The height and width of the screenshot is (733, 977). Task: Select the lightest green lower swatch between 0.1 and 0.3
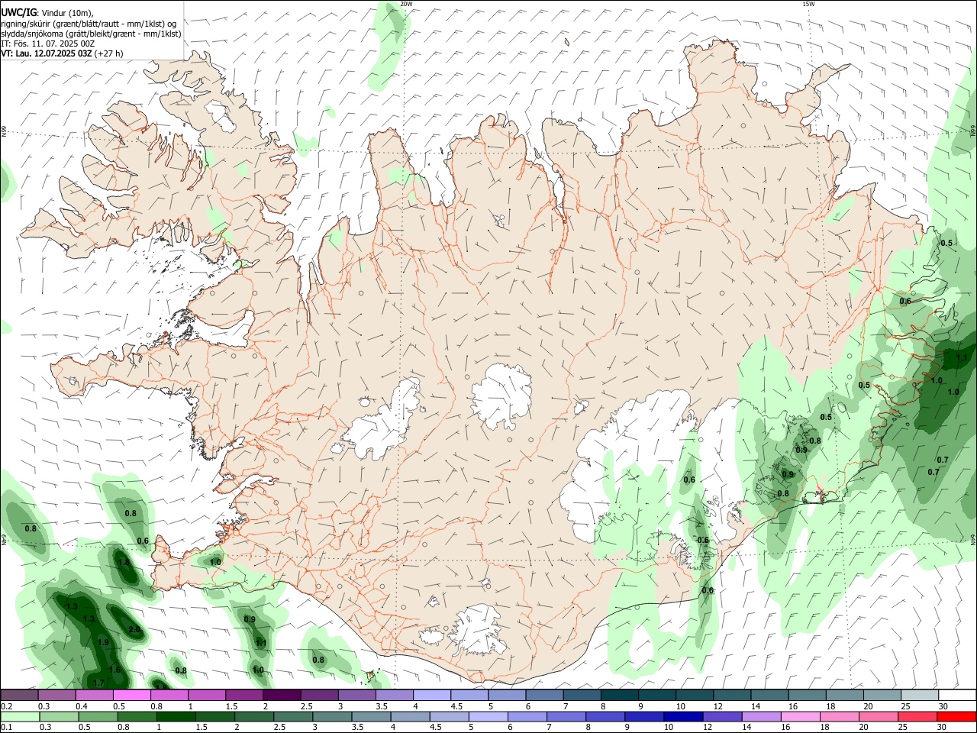coord(20,717)
